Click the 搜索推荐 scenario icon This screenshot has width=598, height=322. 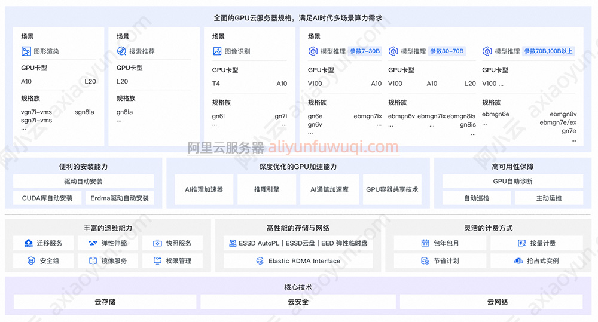coord(121,51)
